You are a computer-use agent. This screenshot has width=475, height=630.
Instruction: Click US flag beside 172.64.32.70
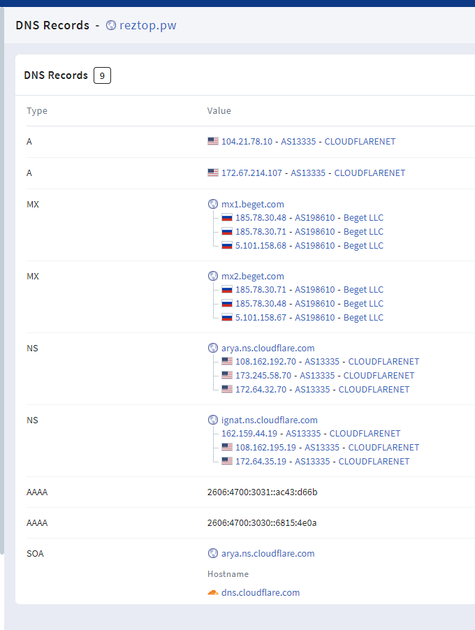click(x=227, y=389)
